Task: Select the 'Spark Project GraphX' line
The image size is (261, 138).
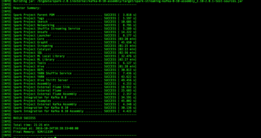Action: [69, 42]
